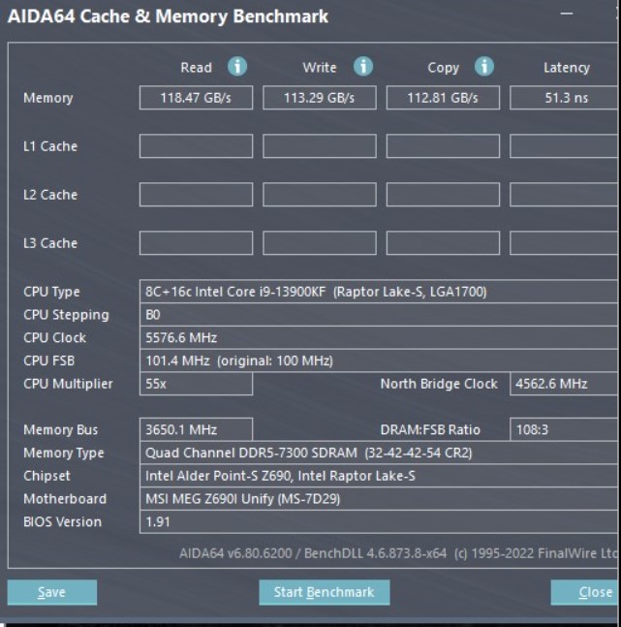The width and height of the screenshot is (621, 627).
Task: Click the Memory row label
Action: (x=48, y=98)
